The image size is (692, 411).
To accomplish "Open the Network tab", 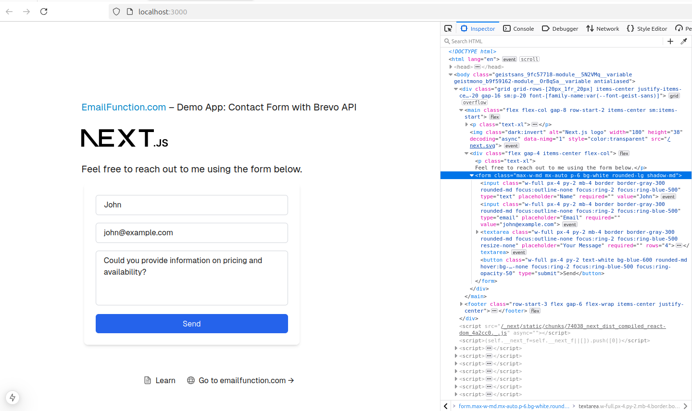I will [x=603, y=28].
